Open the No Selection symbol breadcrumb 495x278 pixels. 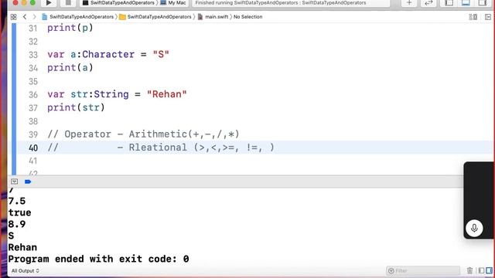tap(247, 17)
